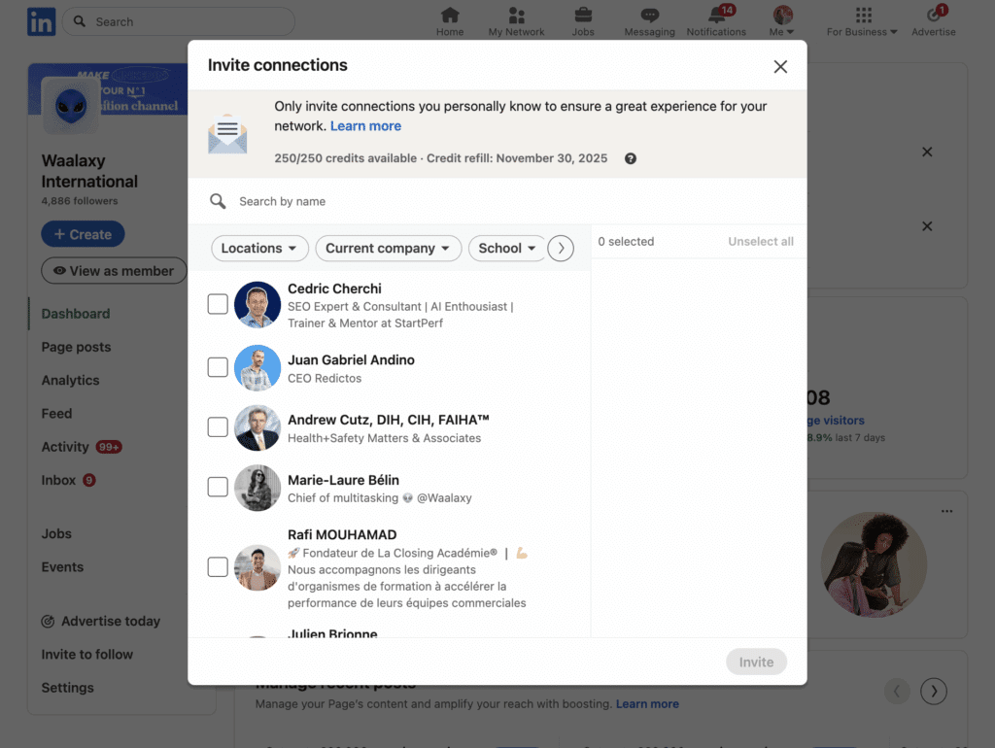Open the Jobs briefcase icon

[583, 15]
